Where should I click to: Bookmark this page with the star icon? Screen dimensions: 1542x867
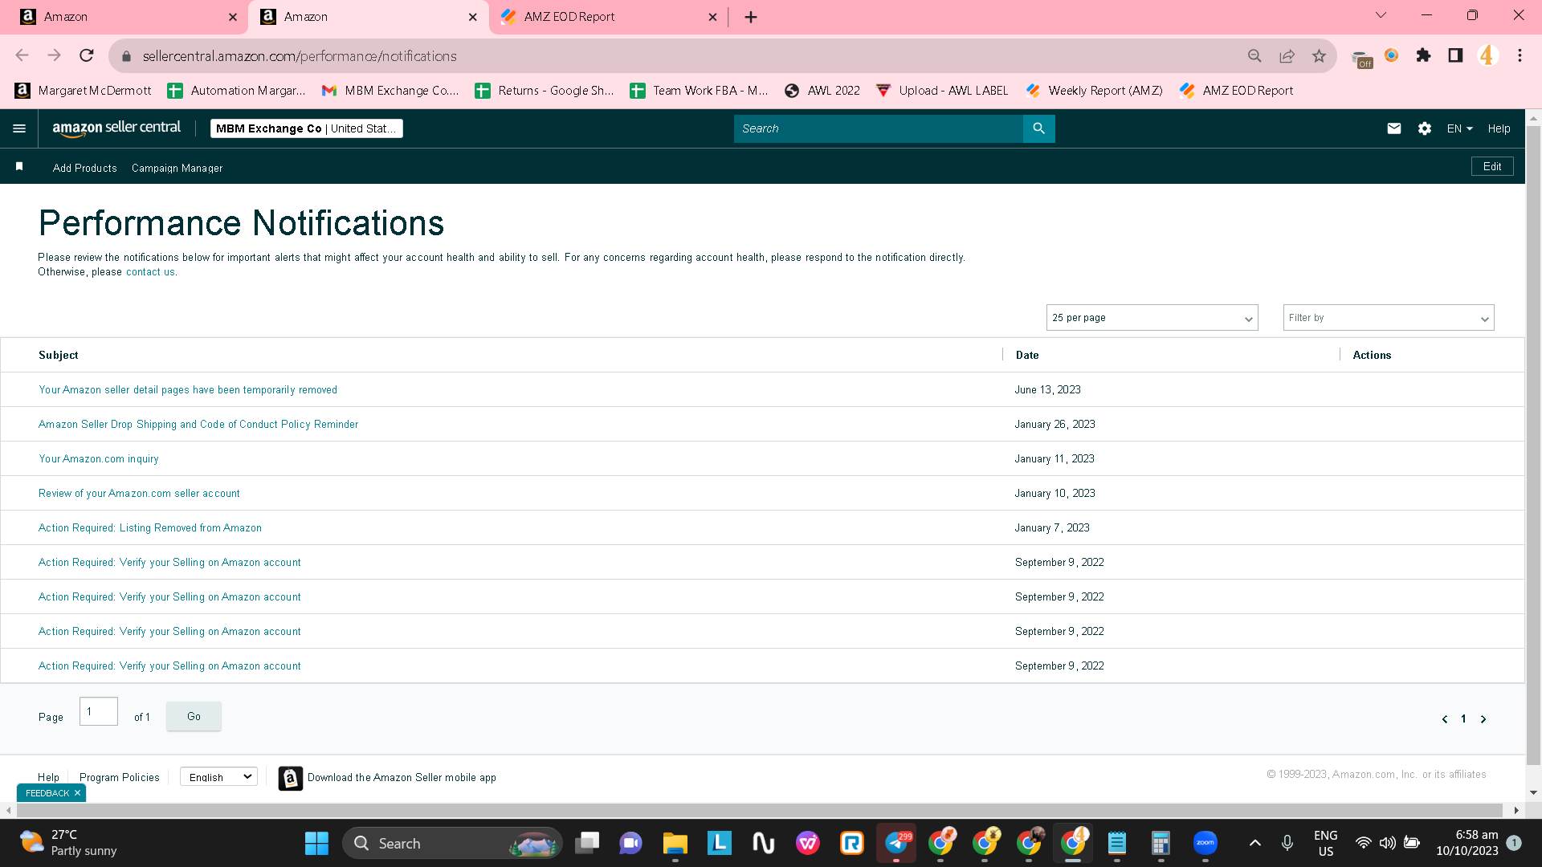1319,55
